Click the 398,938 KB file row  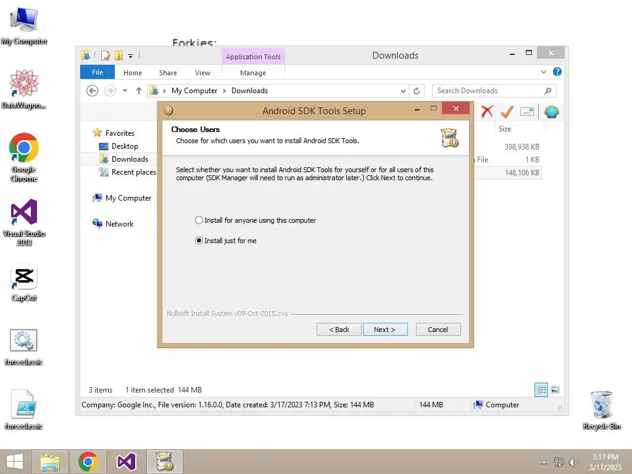[x=522, y=147]
